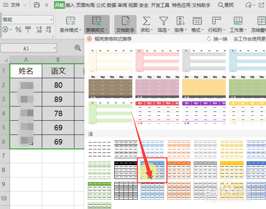Apply thousands separator format

tap(28, 29)
